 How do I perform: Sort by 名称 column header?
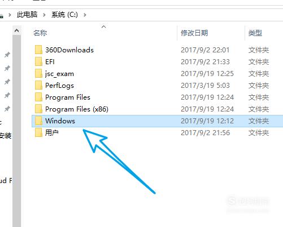[x=40, y=33]
